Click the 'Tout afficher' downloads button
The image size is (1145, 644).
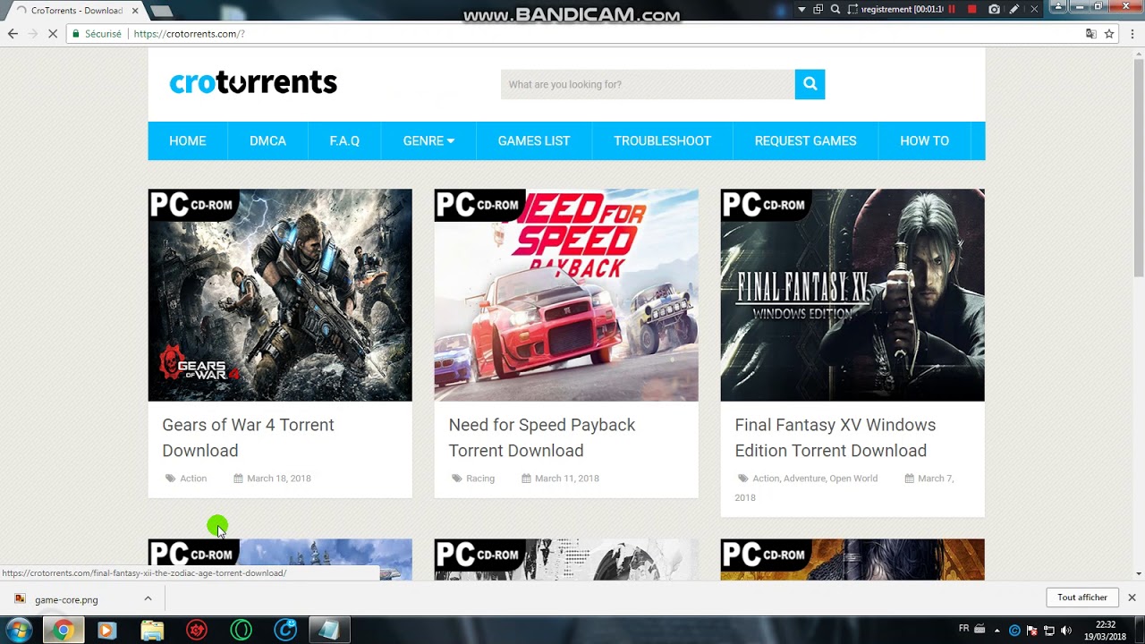(1082, 597)
